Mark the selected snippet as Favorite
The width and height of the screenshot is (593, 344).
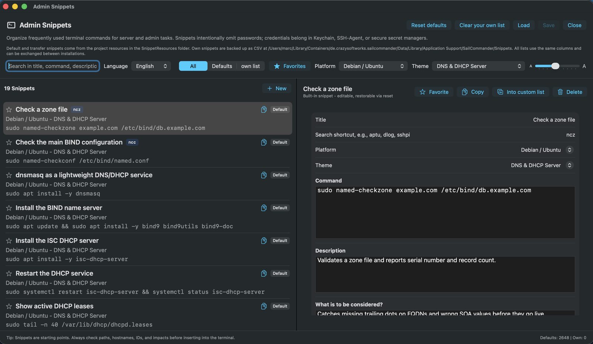[x=434, y=92]
